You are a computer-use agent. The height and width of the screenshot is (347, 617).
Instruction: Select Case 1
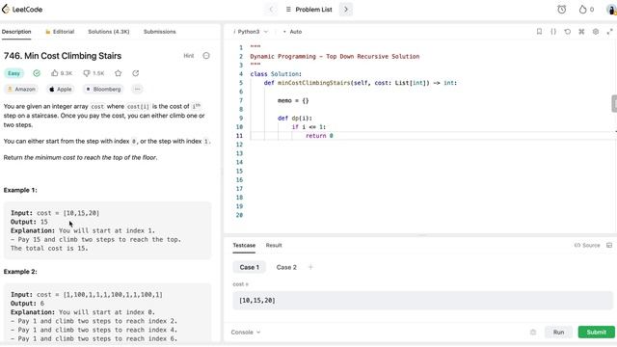click(250, 267)
